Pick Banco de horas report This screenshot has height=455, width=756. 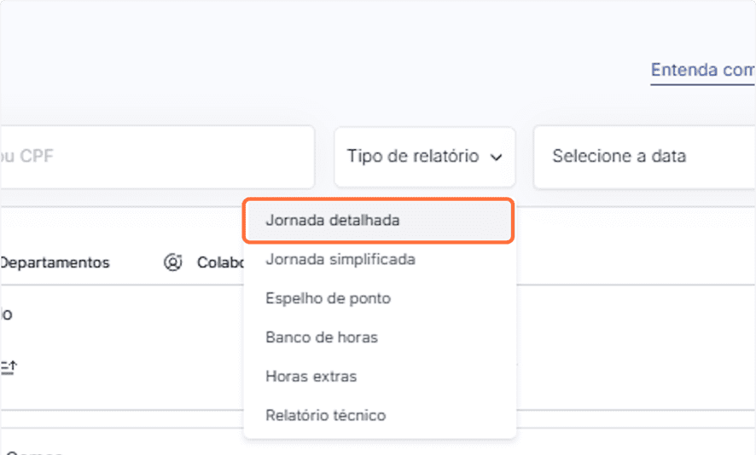[x=322, y=337]
